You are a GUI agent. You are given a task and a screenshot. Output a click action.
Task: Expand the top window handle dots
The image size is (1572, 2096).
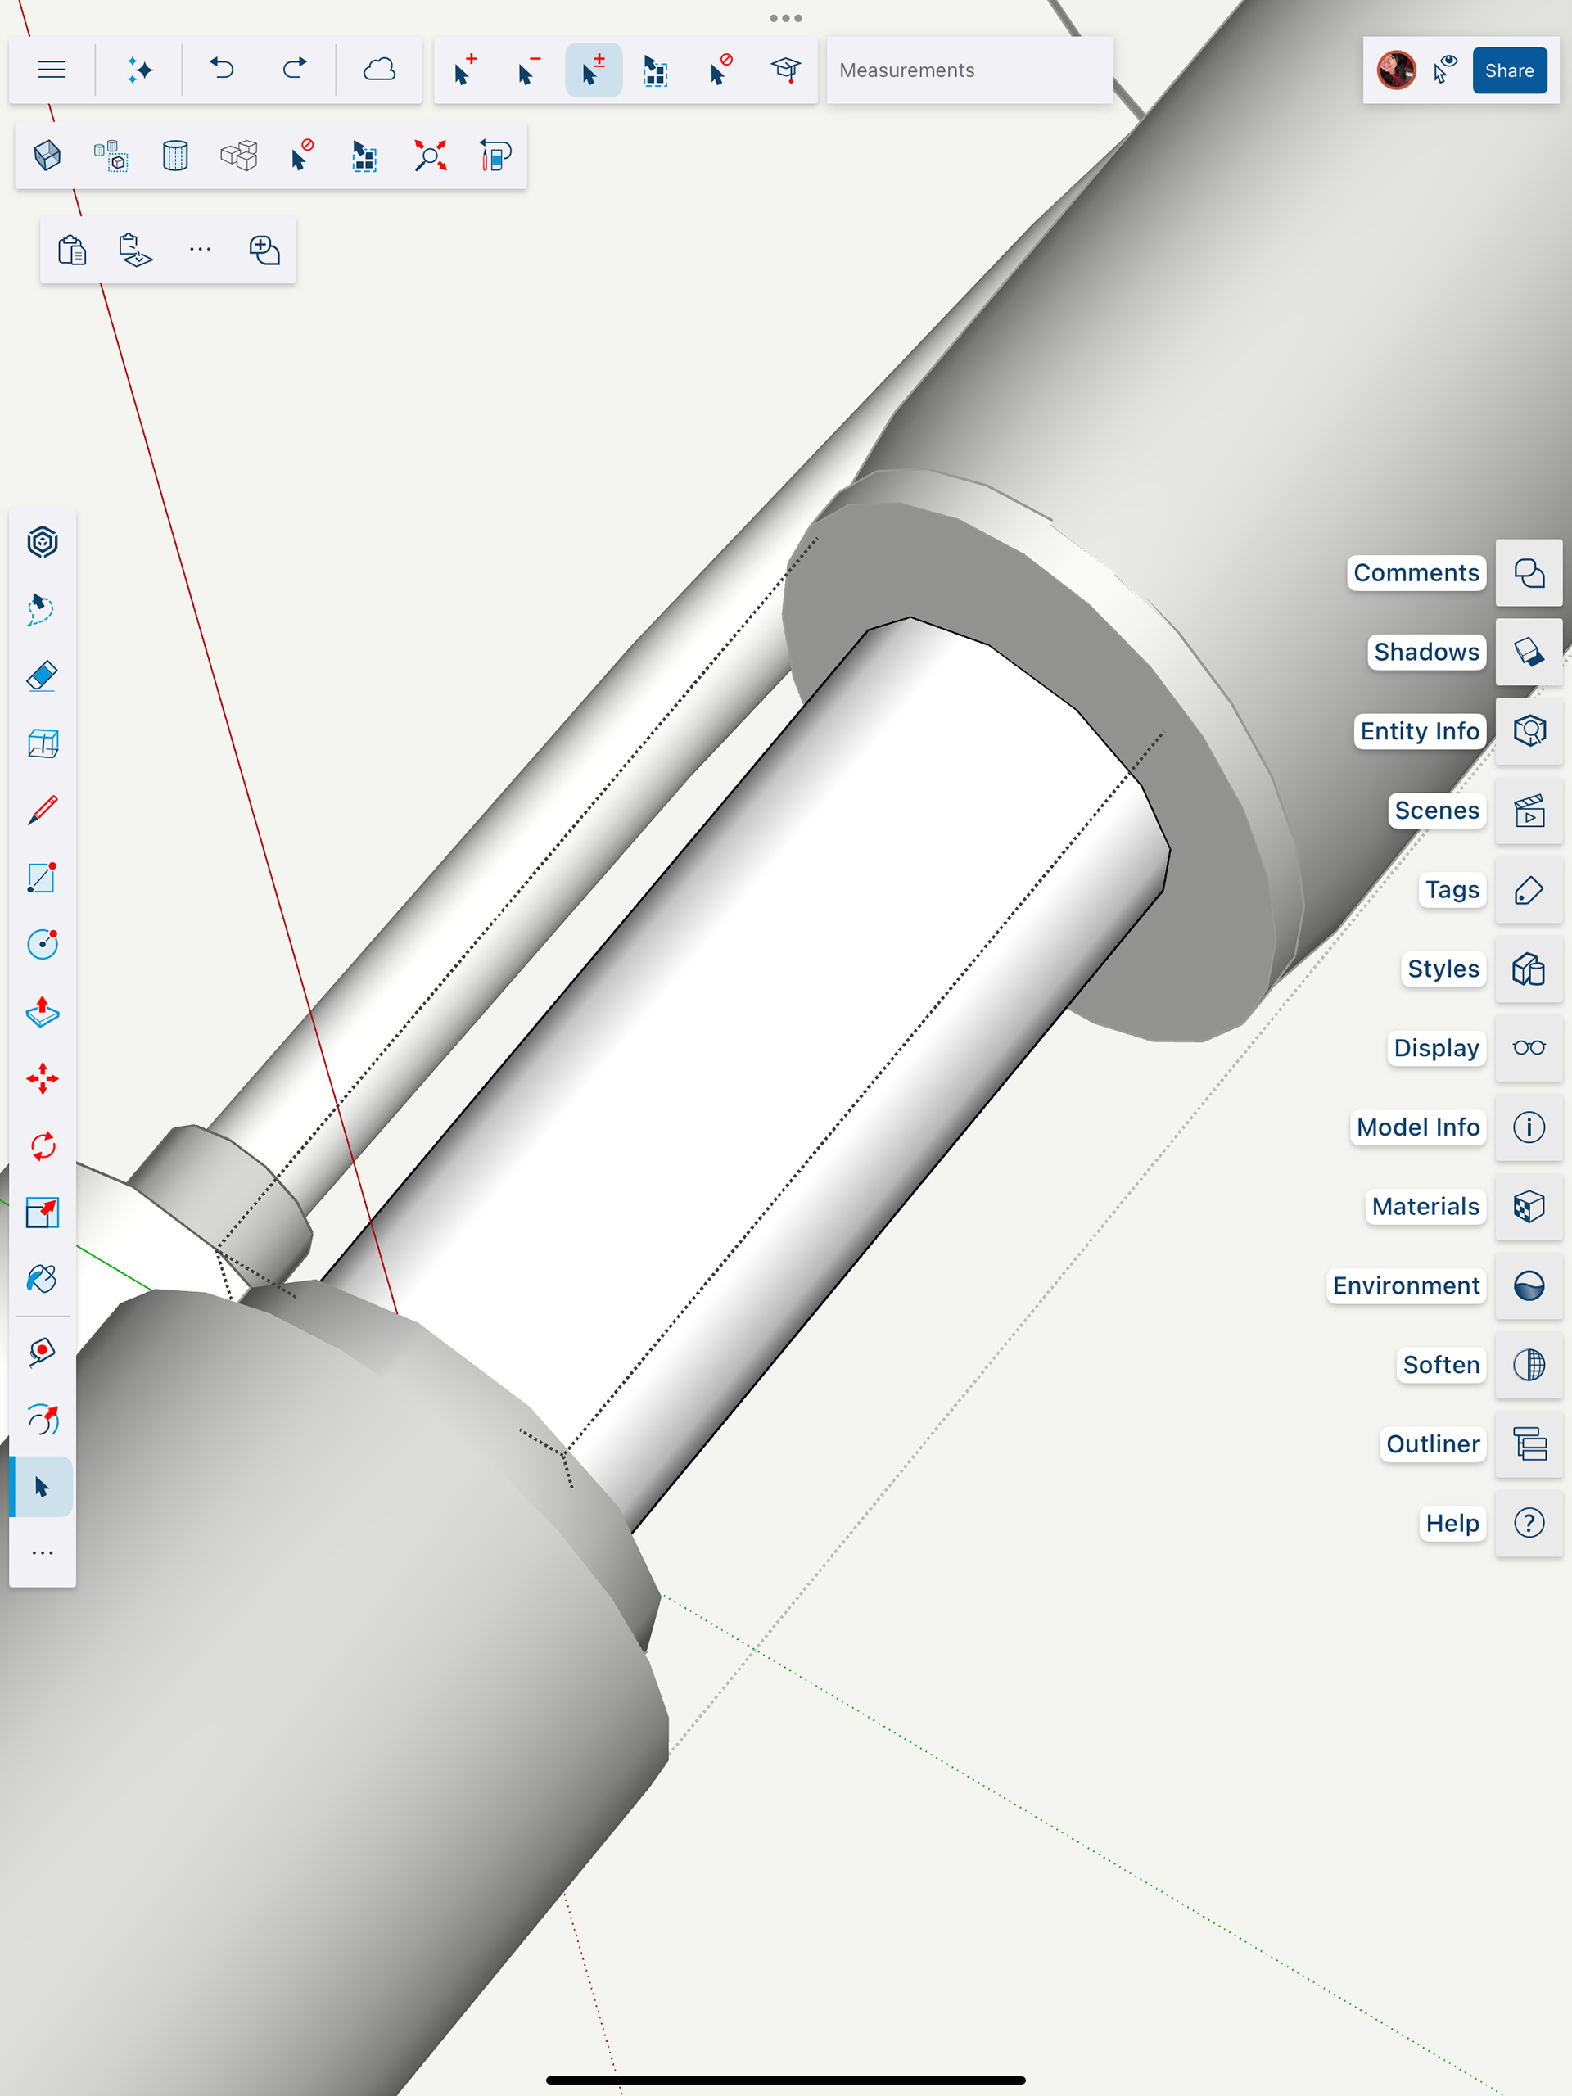click(x=785, y=18)
